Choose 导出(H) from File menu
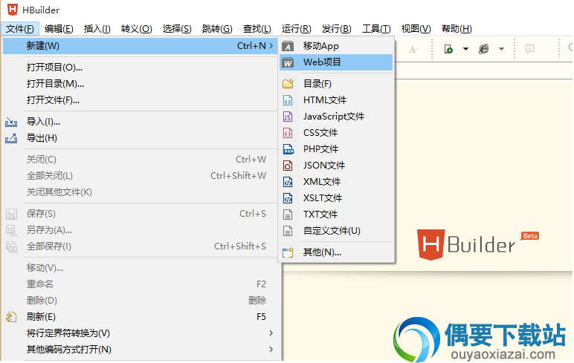Screen dimensions: 574x363 pos(141,138)
